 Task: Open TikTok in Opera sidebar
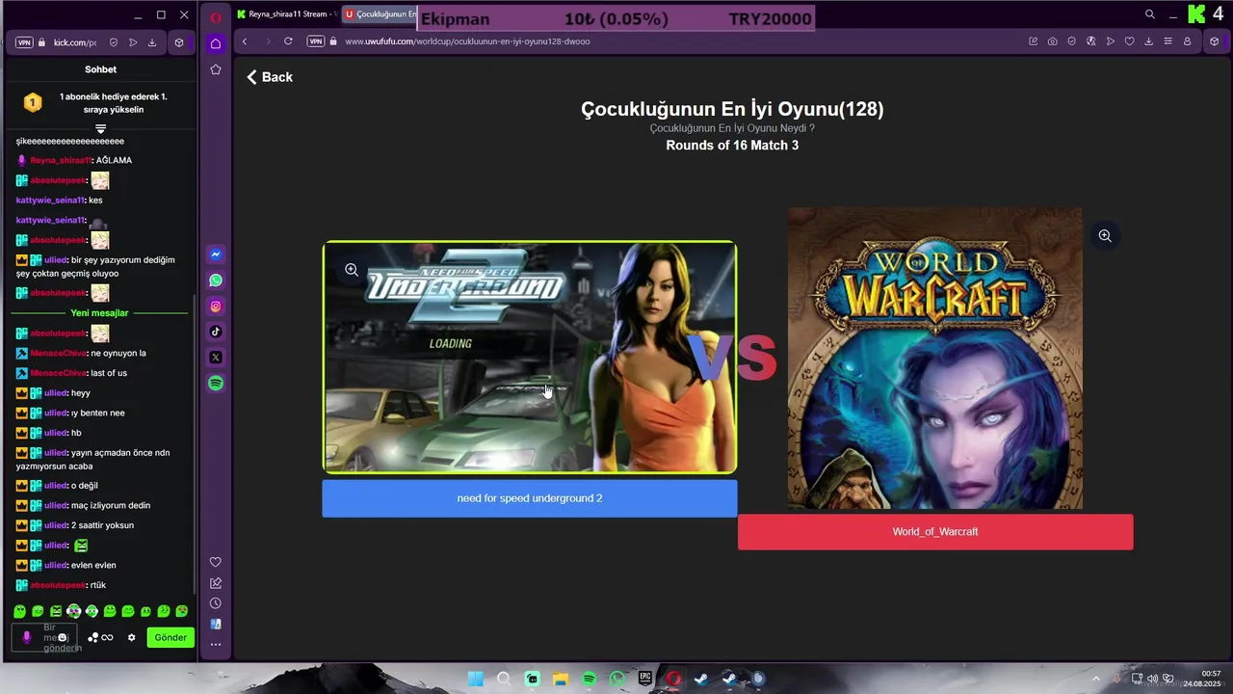click(x=216, y=332)
